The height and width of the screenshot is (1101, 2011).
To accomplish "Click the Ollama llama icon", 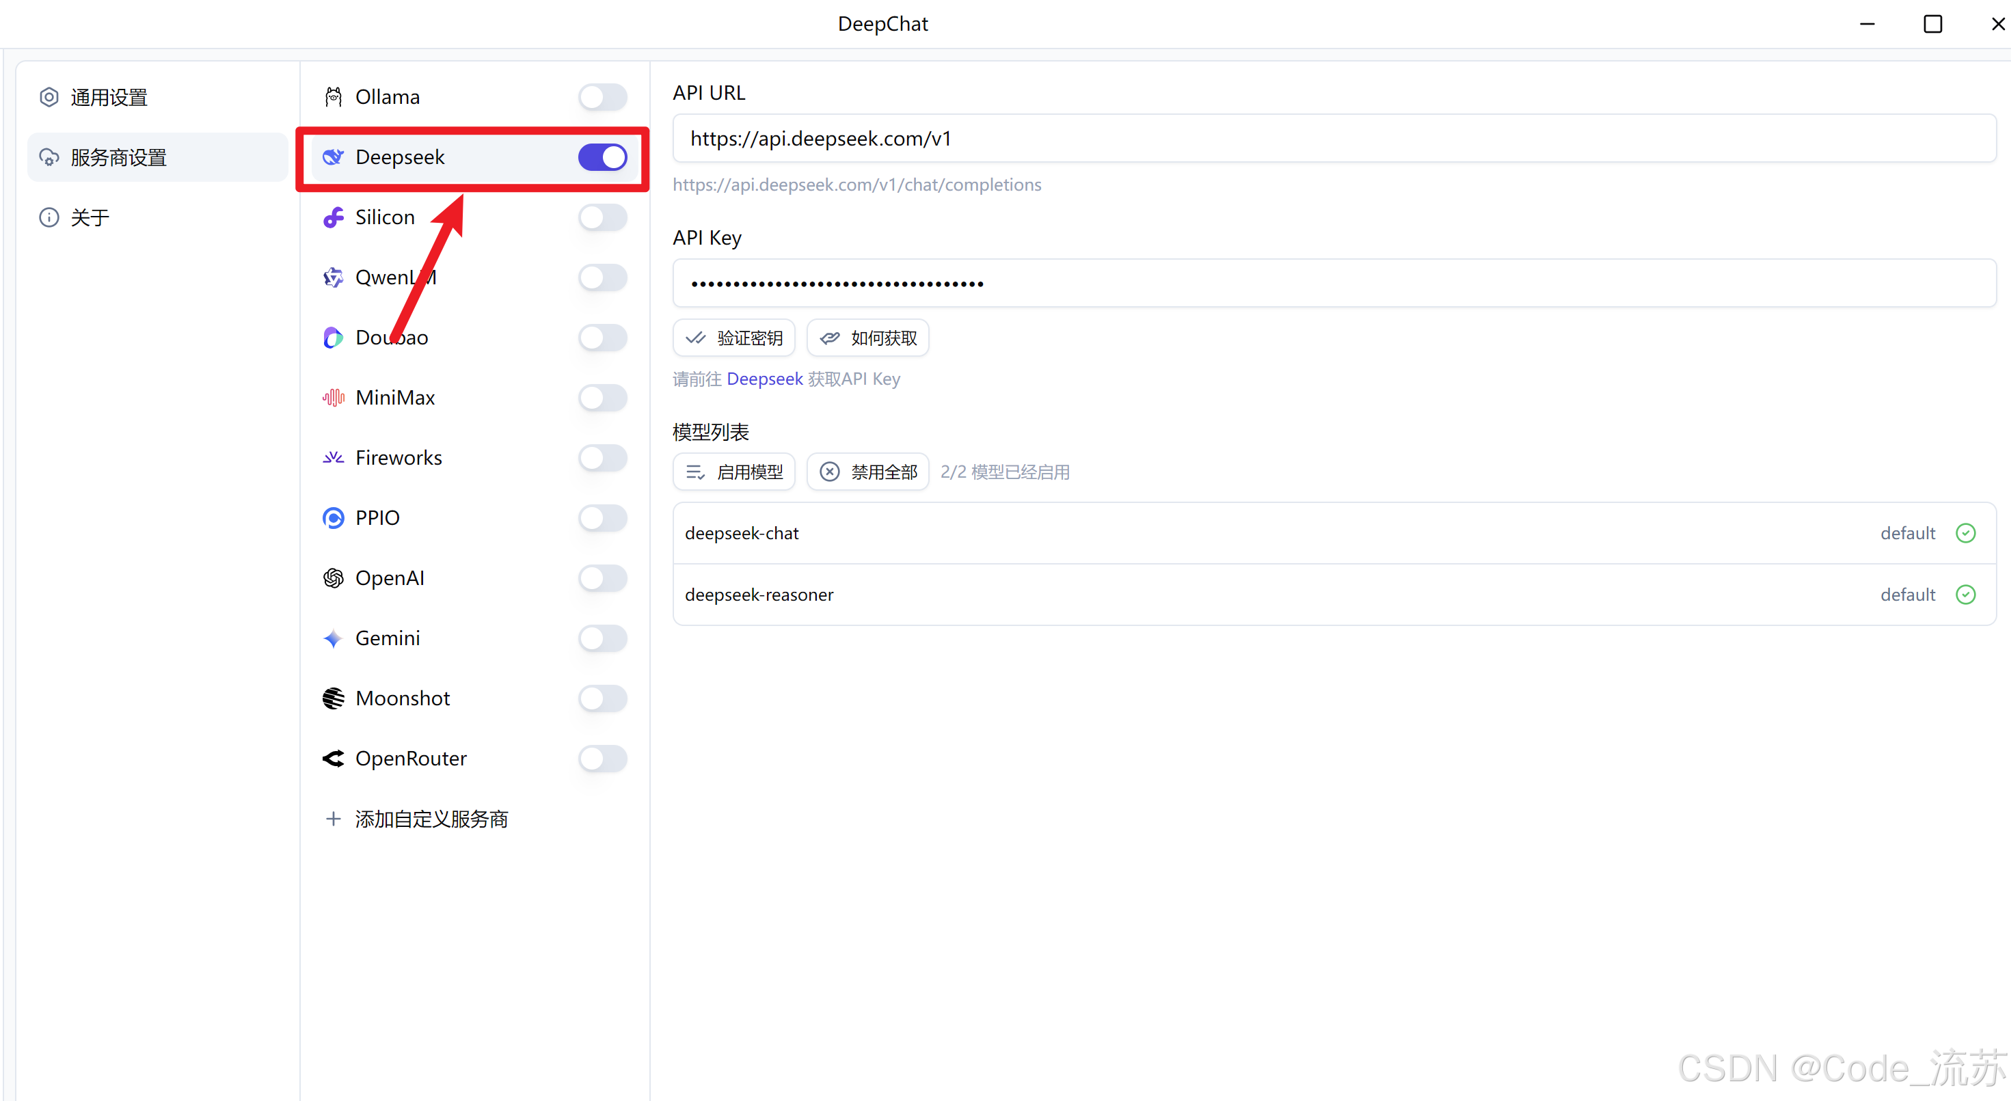I will [334, 97].
